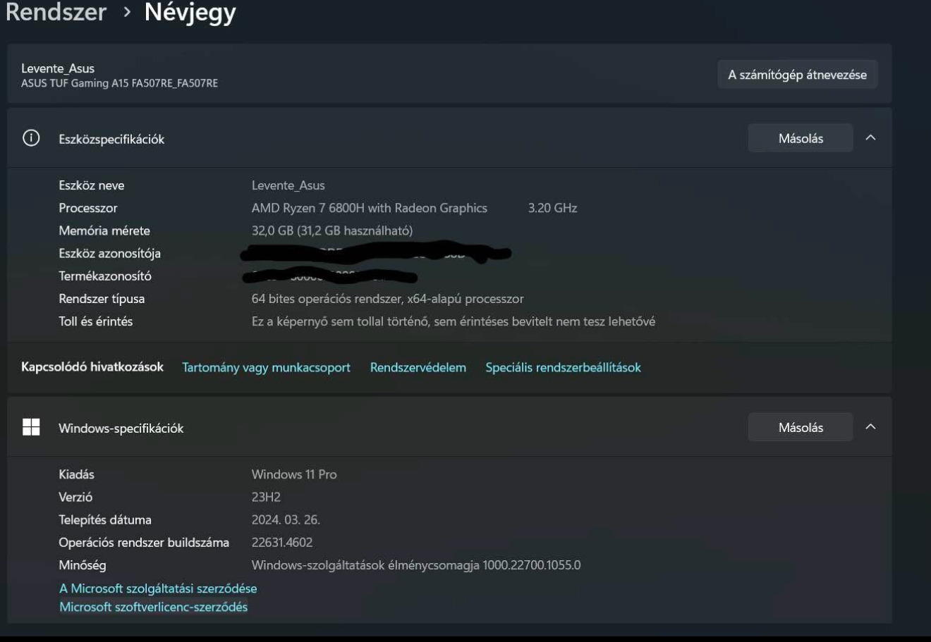931x642 pixels.
Task: Open Tartomány vagy munkacsoport link
Action: coord(266,367)
